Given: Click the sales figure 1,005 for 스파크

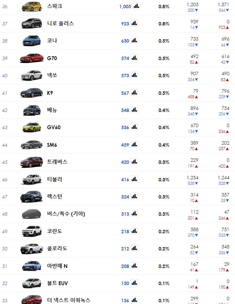Looking at the screenshot, I should tap(125, 7).
